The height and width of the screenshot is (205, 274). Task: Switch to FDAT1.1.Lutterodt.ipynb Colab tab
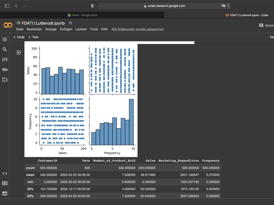pyautogui.click(x=247, y=15)
